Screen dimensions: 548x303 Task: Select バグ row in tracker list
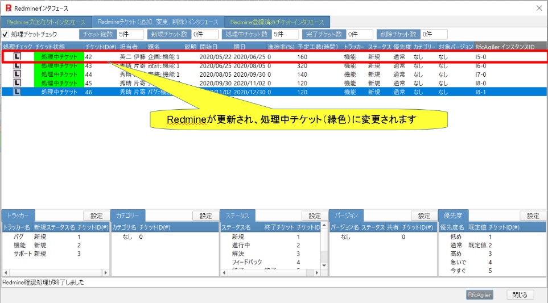[x=56, y=236]
